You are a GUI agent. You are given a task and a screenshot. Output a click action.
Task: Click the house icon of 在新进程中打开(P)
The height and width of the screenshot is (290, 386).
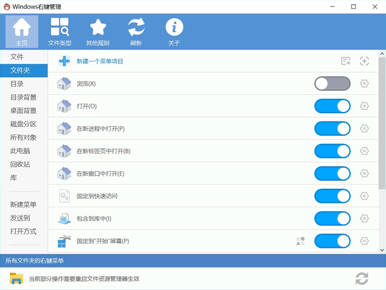[x=64, y=129]
